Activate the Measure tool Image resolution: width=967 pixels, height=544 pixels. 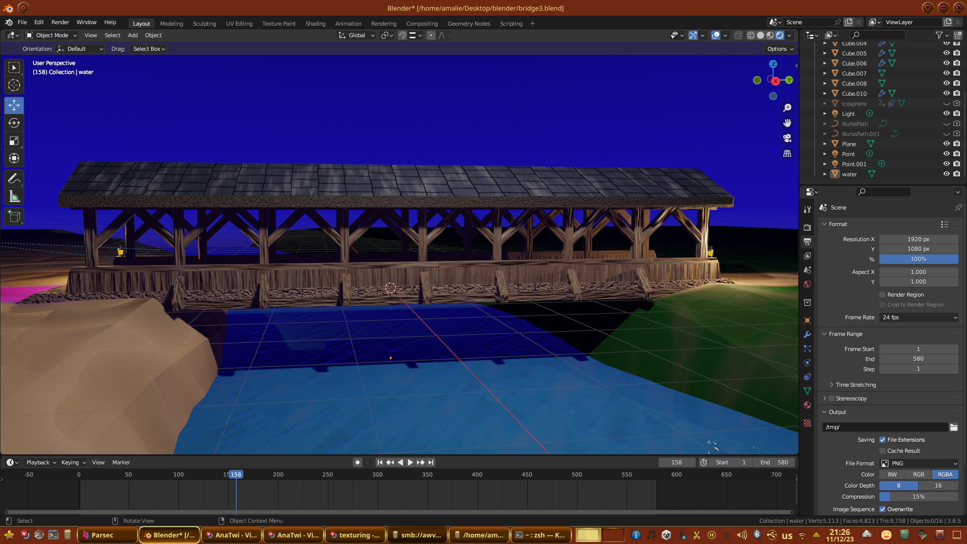(14, 197)
